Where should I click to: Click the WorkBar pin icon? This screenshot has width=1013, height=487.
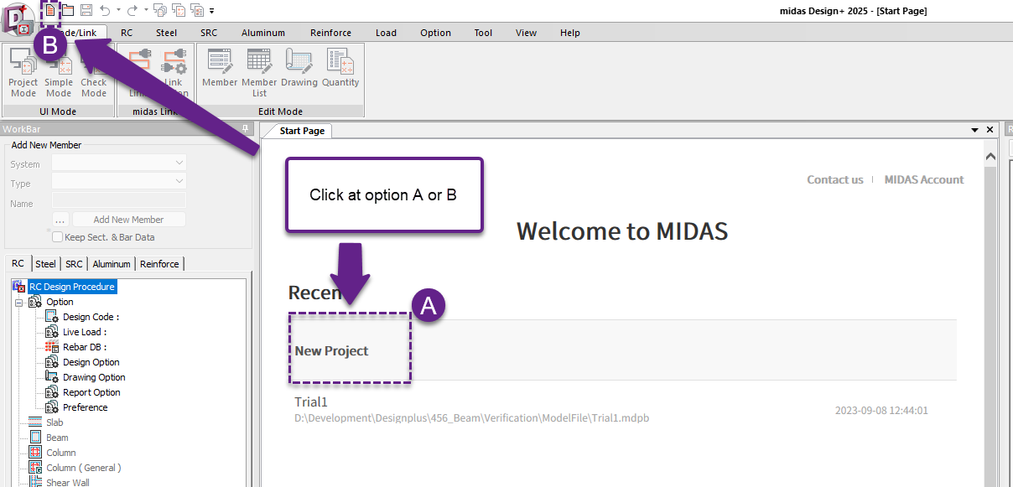click(x=245, y=129)
